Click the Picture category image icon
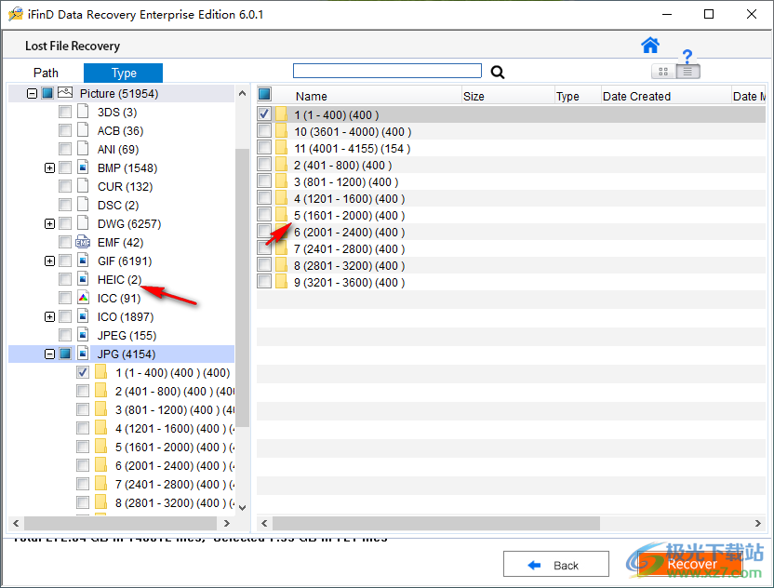 coord(65,93)
